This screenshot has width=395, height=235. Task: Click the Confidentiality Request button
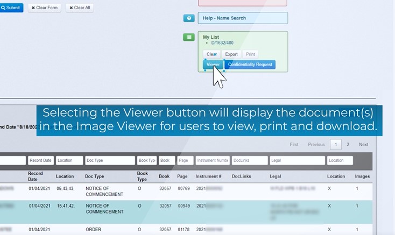click(x=250, y=65)
